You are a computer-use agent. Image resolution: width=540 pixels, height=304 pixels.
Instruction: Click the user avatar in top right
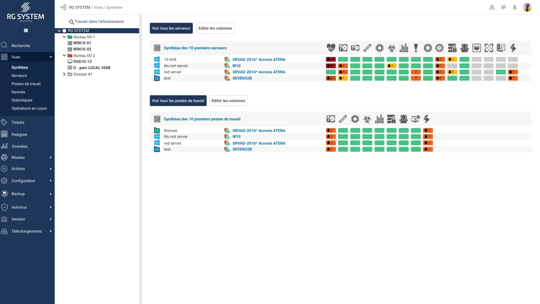click(x=527, y=7)
